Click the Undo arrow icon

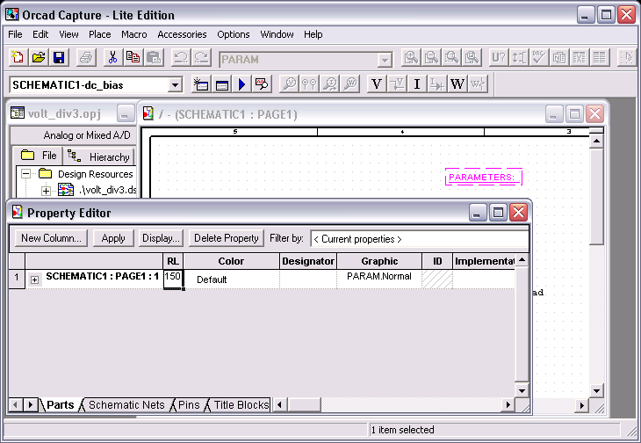tap(181, 58)
